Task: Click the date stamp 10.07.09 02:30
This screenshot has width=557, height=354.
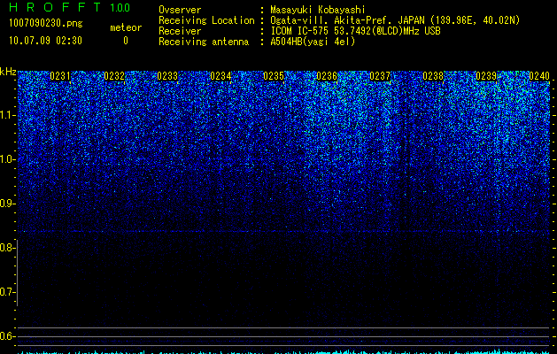Action: point(45,41)
